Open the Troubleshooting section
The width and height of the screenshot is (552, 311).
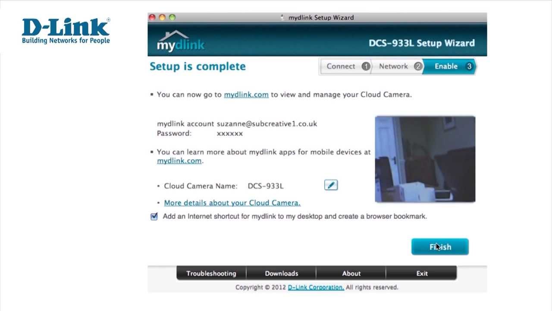211,273
